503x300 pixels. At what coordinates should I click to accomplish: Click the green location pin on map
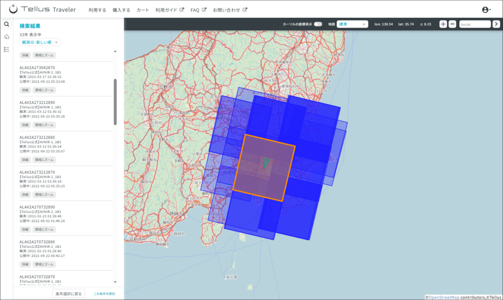[x=266, y=162]
